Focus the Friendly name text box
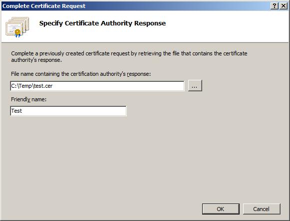Screen dimensions: 290x221 [x=68, y=111]
